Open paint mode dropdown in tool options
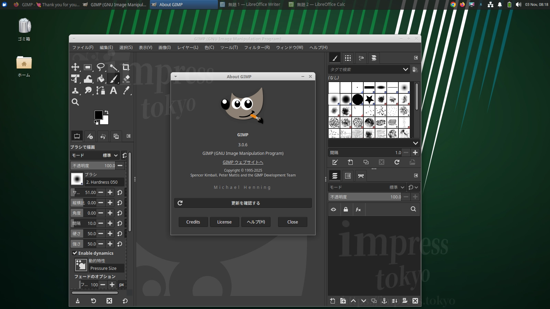The height and width of the screenshot is (309, 550). point(95,156)
